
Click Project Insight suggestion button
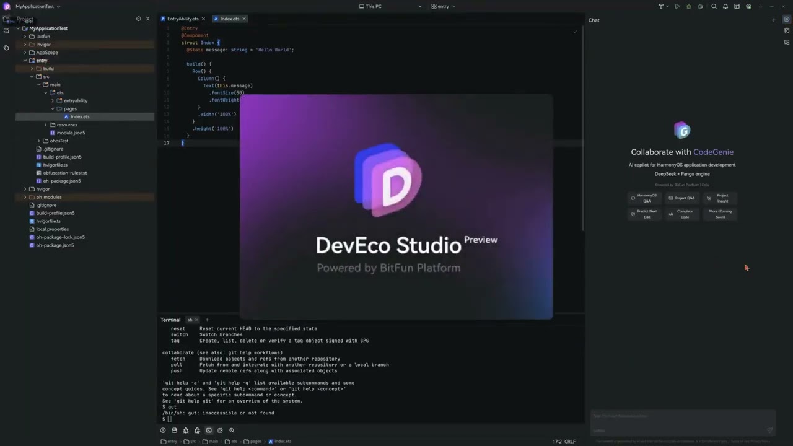tap(719, 198)
